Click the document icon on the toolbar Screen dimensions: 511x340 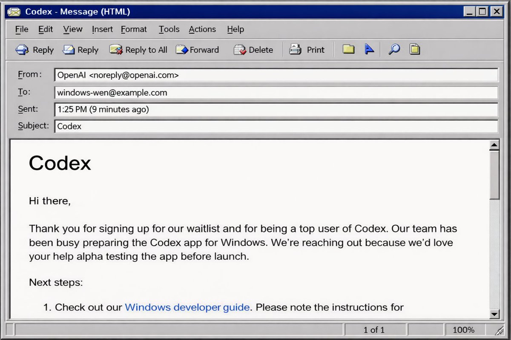pos(415,49)
